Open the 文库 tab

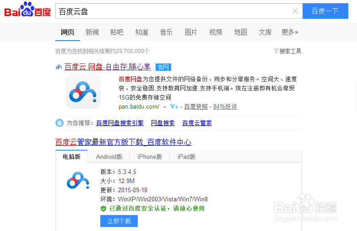tap(265, 32)
